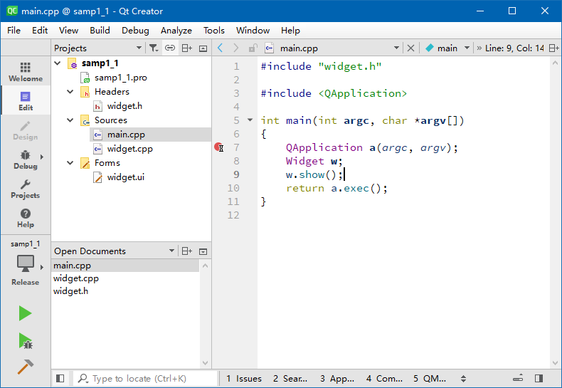
Task: Open Projects mode in sidebar
Action: coord(25,189)
